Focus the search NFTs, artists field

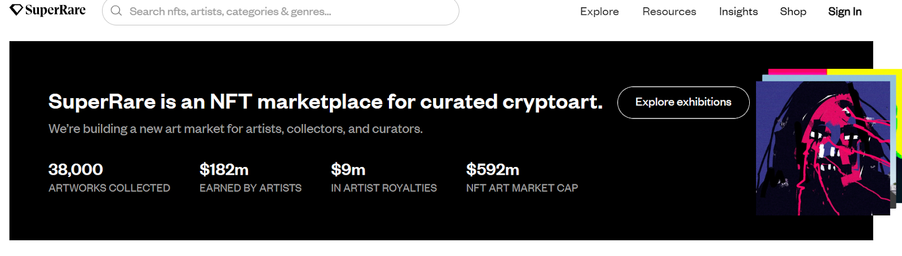[282, 11]
